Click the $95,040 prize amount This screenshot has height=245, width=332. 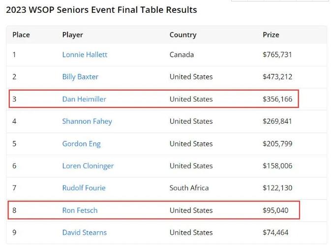coord(275,210)
